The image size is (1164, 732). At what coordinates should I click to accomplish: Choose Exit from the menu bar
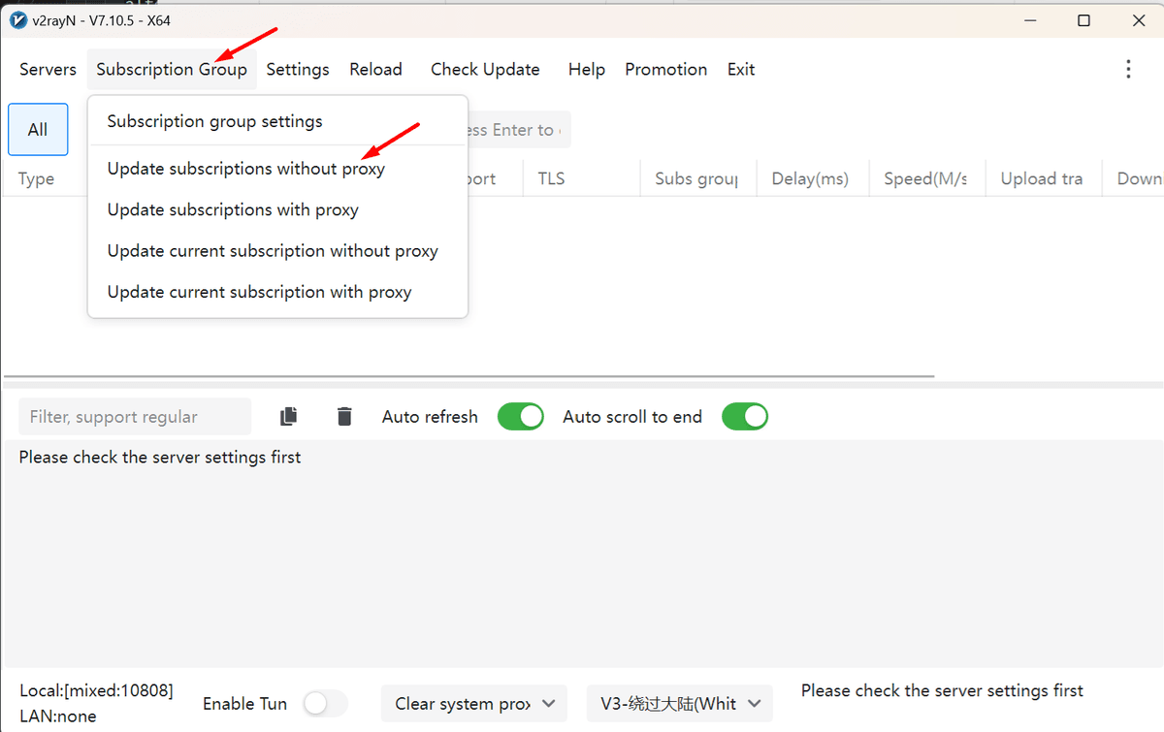(741, 69)
